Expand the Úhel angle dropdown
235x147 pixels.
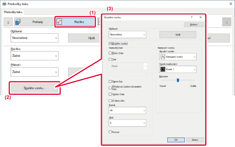127,123
